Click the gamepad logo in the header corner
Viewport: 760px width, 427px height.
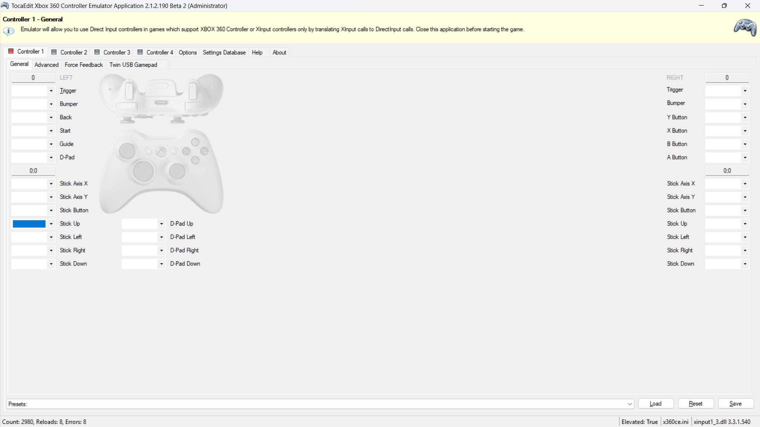(745, 28)
